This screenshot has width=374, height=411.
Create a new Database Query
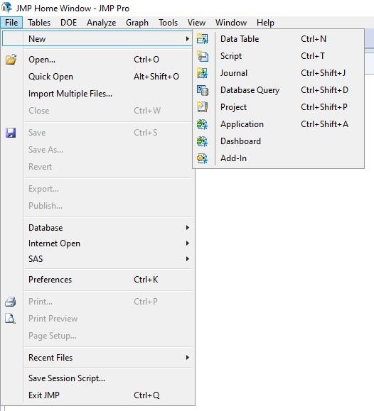pyautogui.click(x=279, y=90)
